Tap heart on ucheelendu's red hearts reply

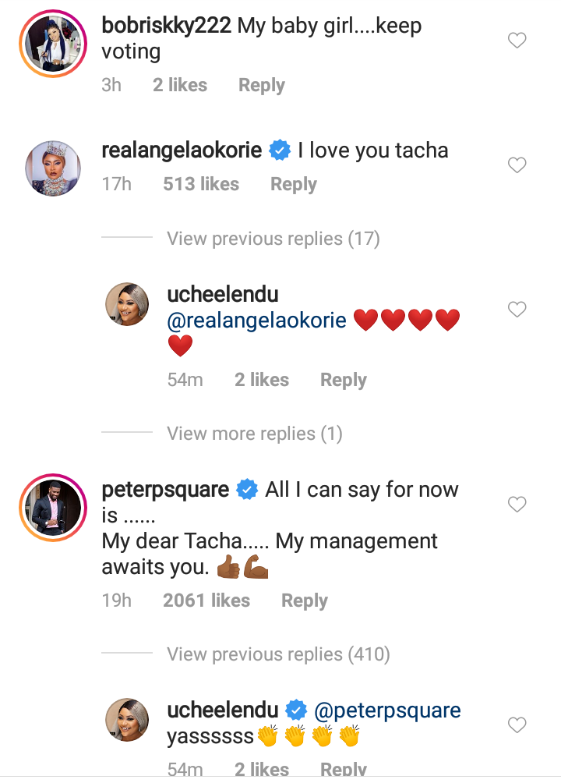(x=517, y=310)
